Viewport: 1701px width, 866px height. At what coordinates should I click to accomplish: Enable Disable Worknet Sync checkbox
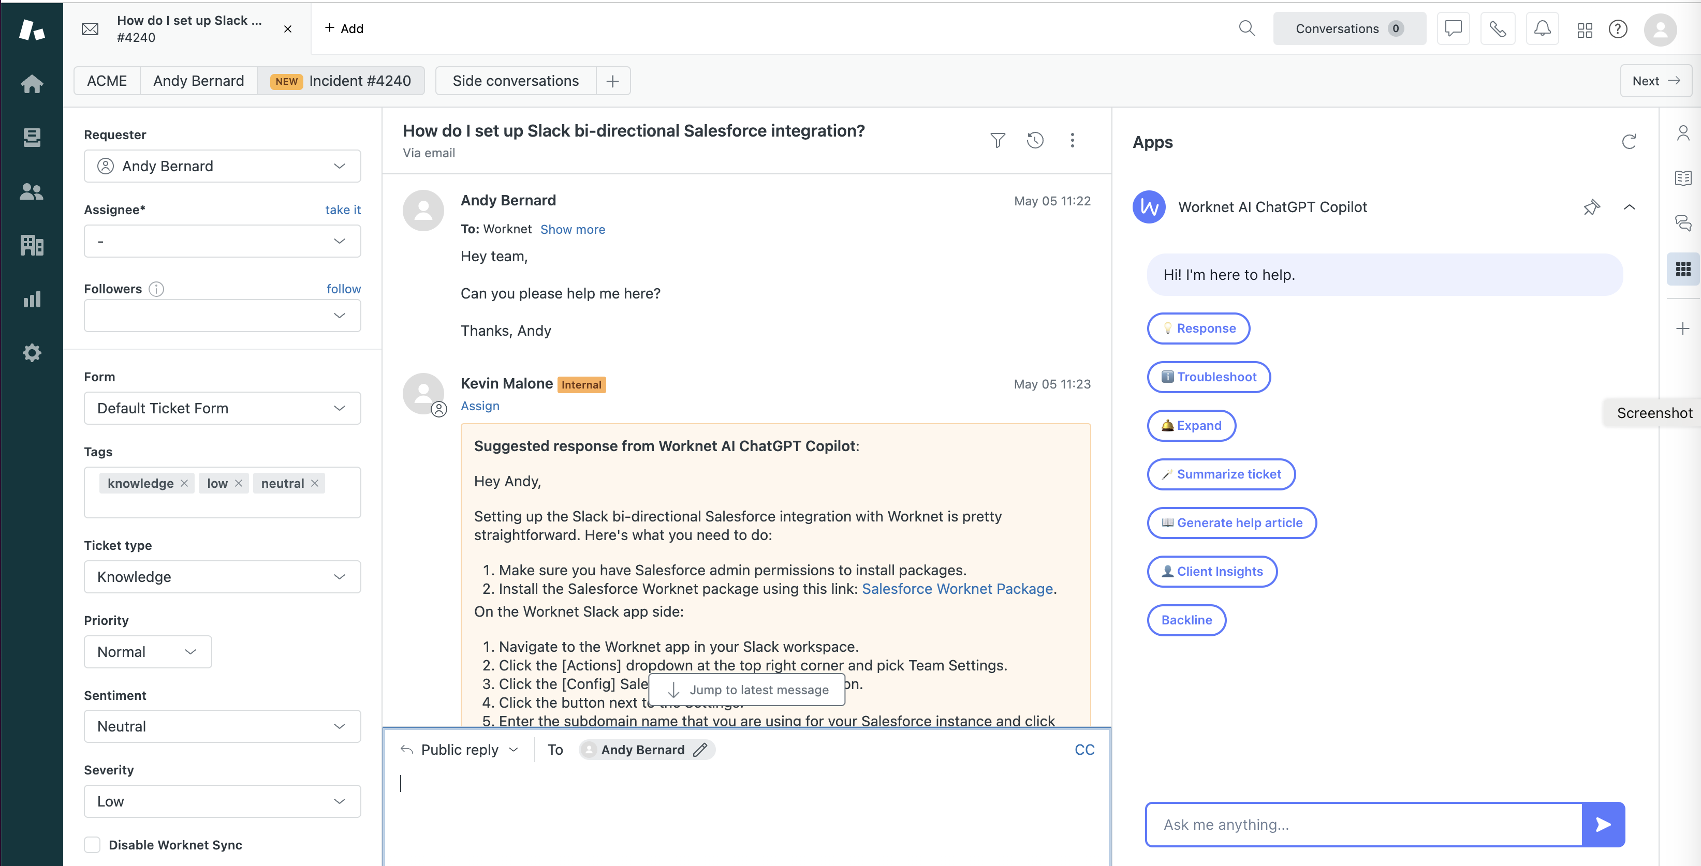pos(93,845)
